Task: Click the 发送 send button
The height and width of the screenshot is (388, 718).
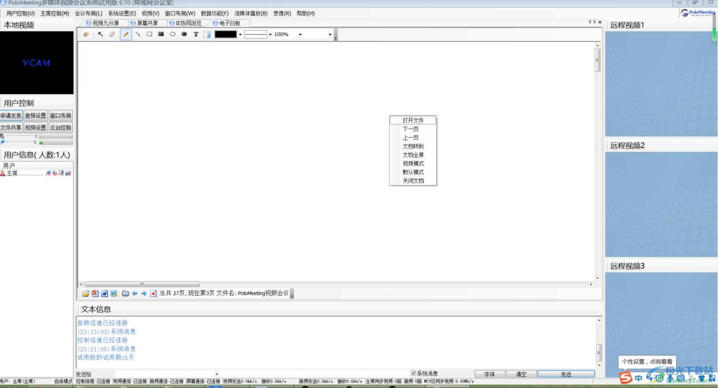Action: tap(566, 374)
